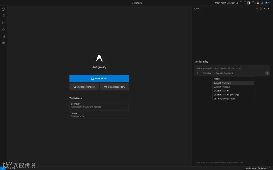This screenshot has height=170, width=273.
Task: Click the blue Open Folder button
Action: click(99, 79)
